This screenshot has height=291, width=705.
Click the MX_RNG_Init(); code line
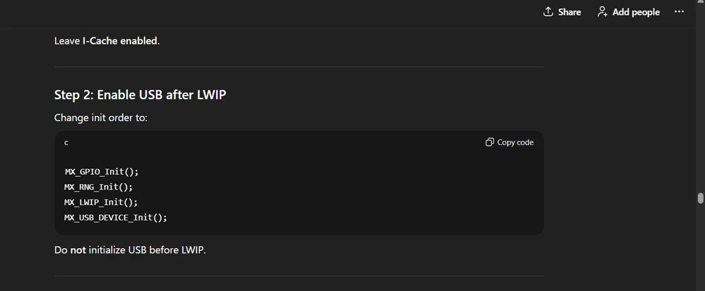[99, 187]
